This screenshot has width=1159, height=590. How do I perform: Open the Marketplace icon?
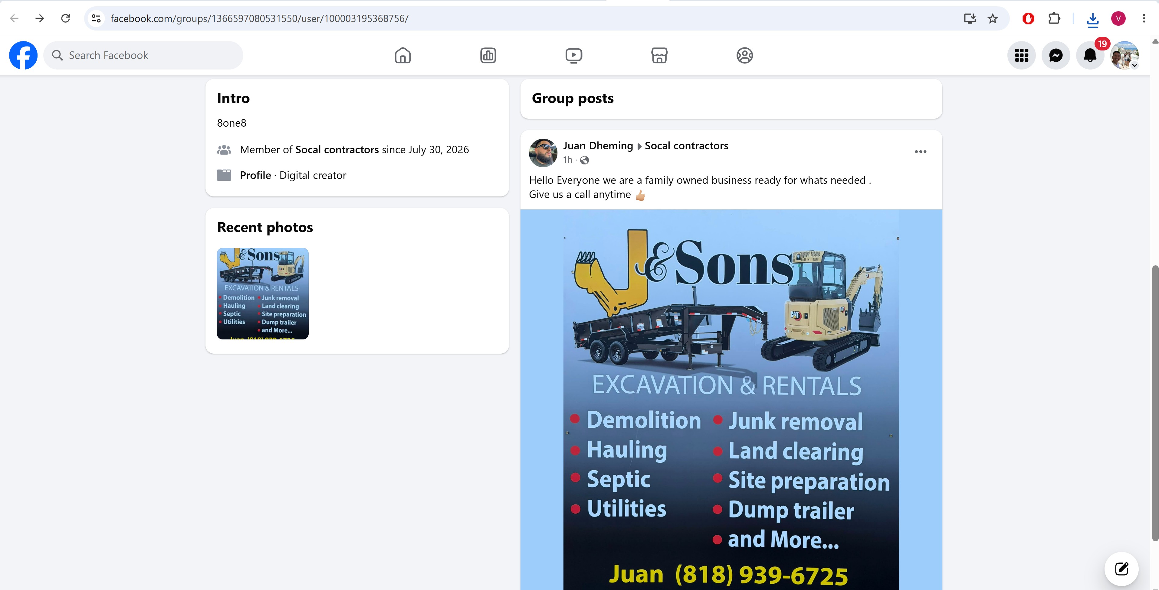pos(659,55)
